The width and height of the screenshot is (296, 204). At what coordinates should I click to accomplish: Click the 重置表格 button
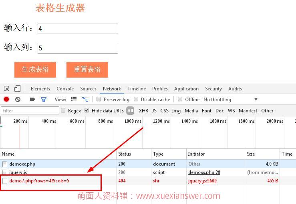point(87,70)
